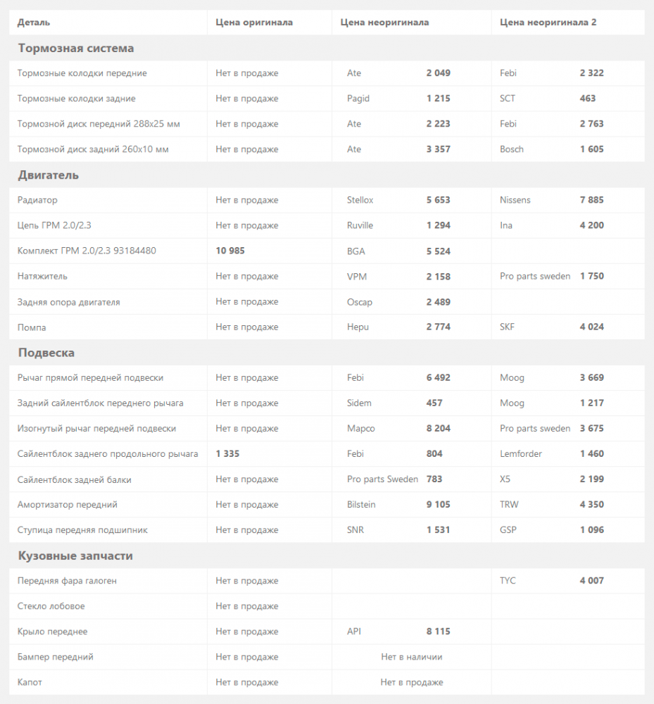Open the "Стекло лобовое" part name
Image resolution: width=654 pixels, height=704 pixels.
[51, 606]
